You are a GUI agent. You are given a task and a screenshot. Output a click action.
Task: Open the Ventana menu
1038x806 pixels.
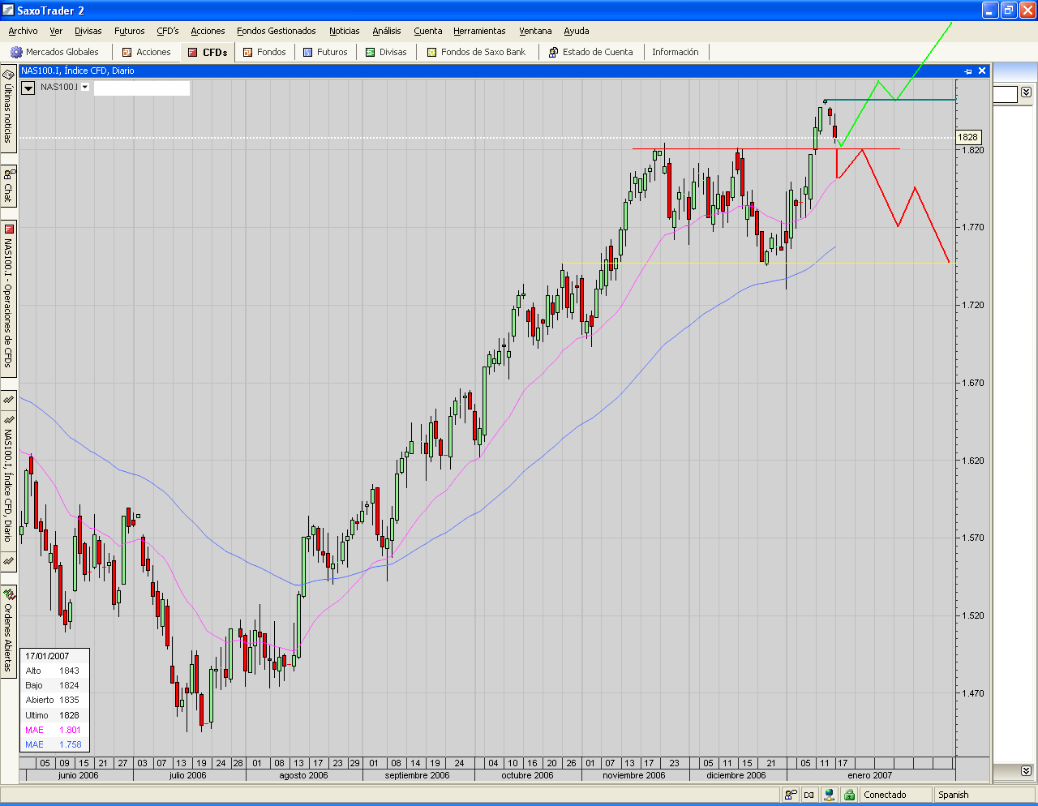click(535, 31)
